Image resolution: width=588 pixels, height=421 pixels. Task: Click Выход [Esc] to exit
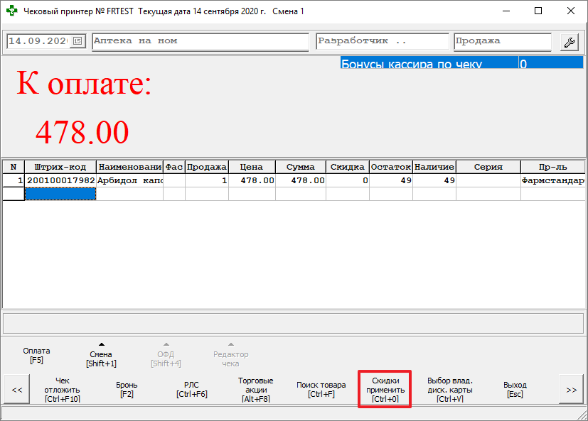pyautogui.click(x=515, y=390)
